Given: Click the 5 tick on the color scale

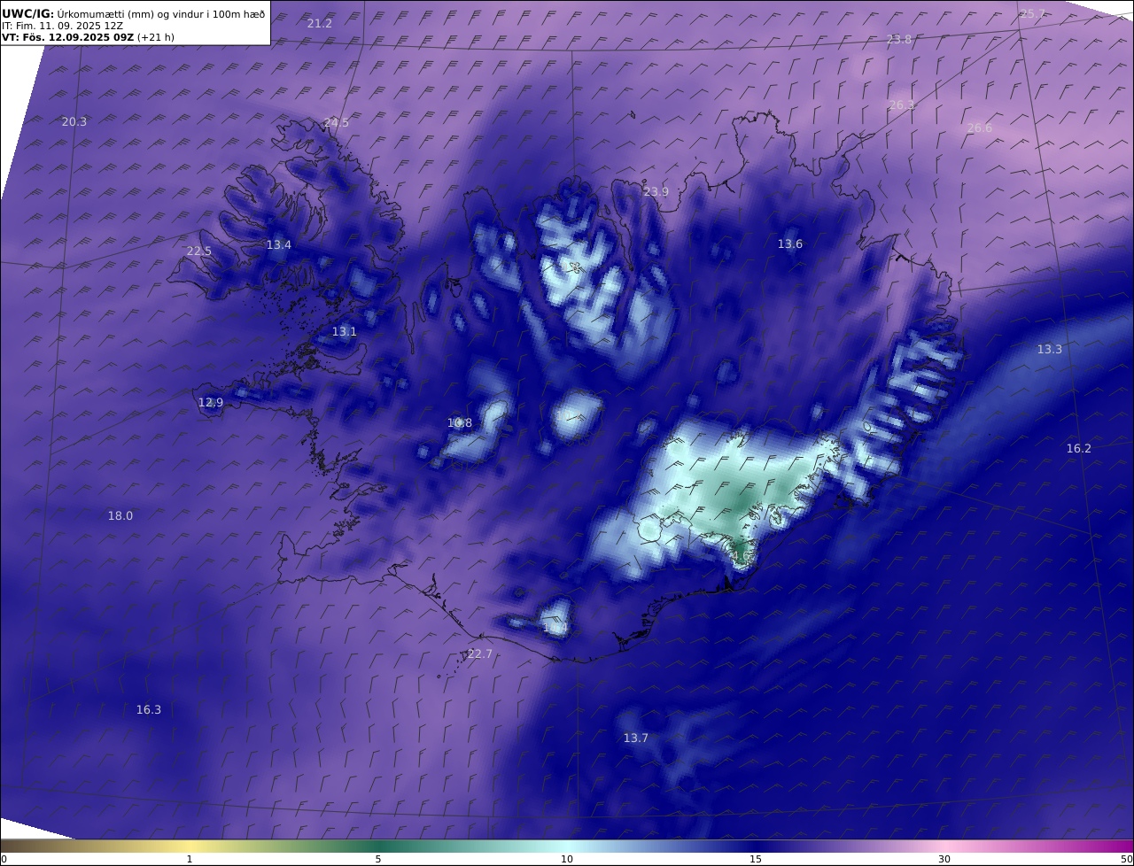Looking at the screenshot, I should tap(378, 859).
